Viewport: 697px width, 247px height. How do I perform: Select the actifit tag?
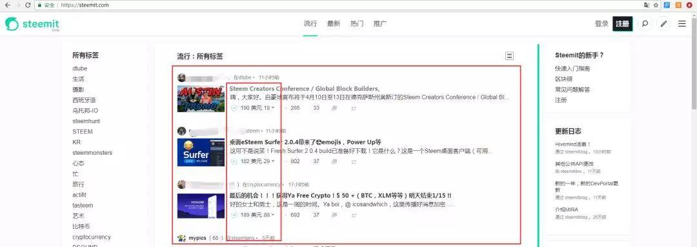click(x=79, y=195)
